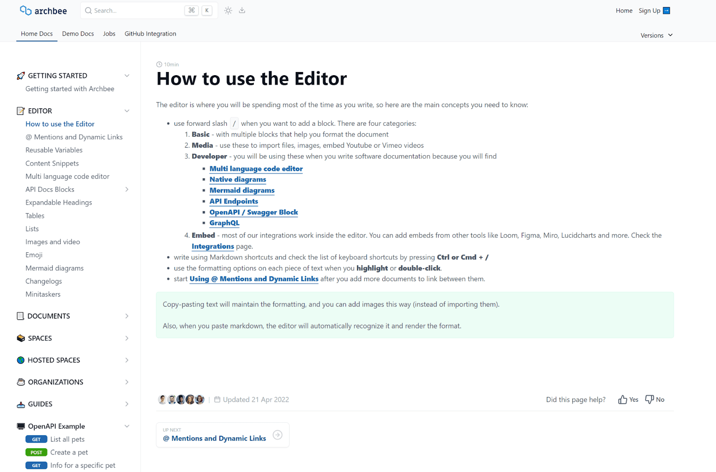716x472 pixels.
Task: Open the Versions dropdown
Action: click(656, 35)
